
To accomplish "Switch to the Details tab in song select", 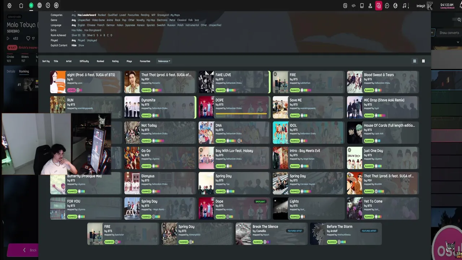I will (x=11, y=71).
